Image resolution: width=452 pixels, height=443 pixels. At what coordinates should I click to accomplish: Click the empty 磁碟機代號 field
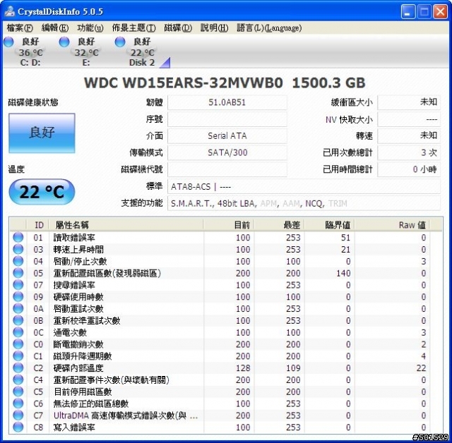tap(227, 169)
